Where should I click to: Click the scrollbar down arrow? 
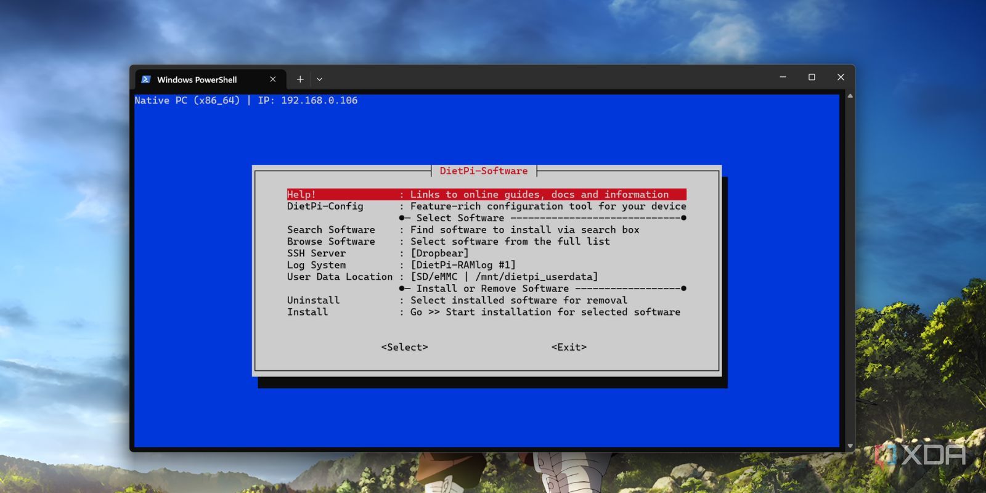tap(850, 446)
